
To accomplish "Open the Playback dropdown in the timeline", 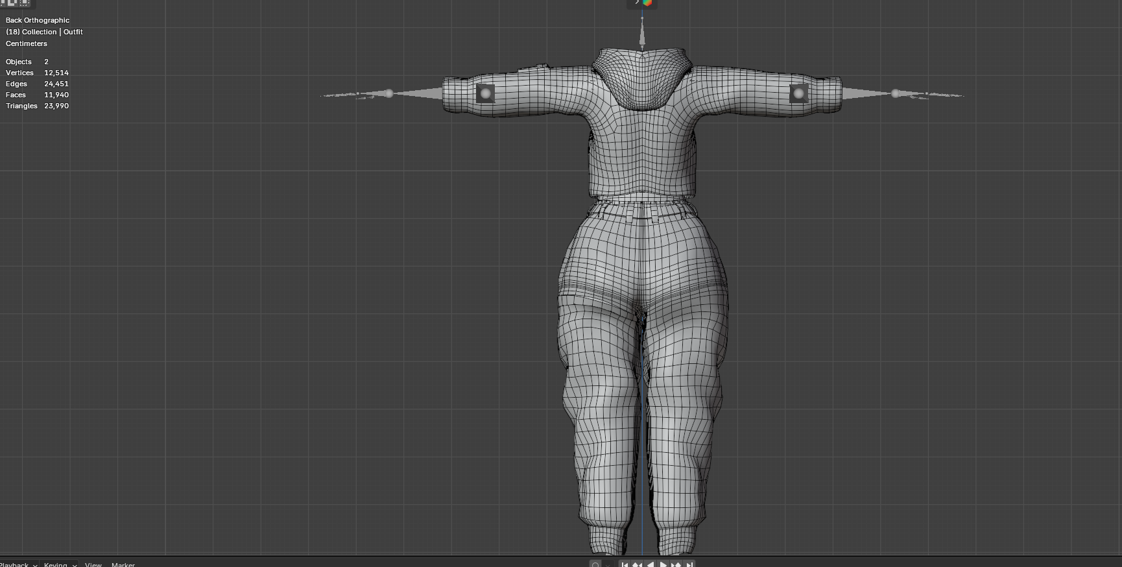I will pos(18,564).
